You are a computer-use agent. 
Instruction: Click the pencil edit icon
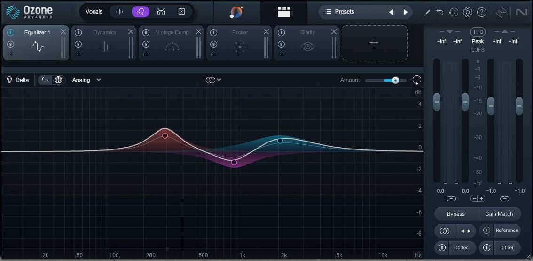pyautogui.click(x=427, y=13)
